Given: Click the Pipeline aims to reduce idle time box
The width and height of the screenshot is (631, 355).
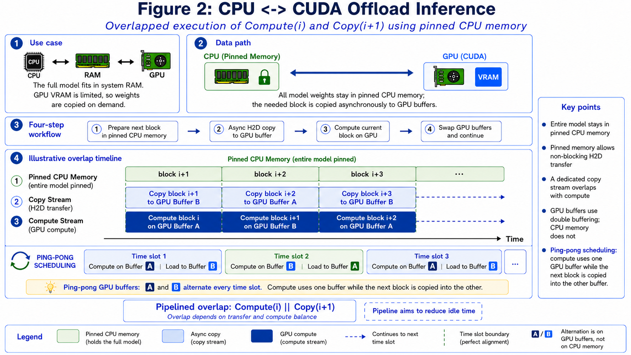Looking at the screenshot, I should (423, 311).
